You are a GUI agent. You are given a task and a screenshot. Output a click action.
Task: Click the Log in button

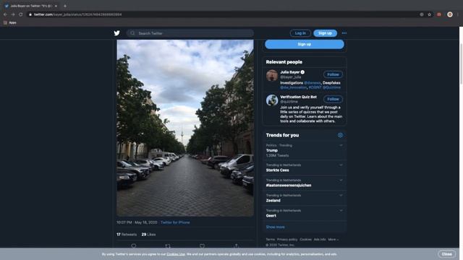pyautogui.click(x=300, y=33)
